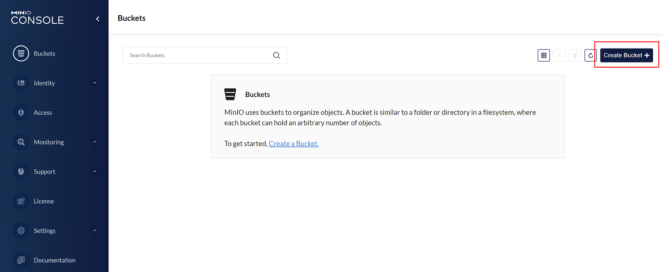The height and width of the screenshot is (272, 663).
Task: Follow the "Create a Bucket" link
Action: coord(294,144)
